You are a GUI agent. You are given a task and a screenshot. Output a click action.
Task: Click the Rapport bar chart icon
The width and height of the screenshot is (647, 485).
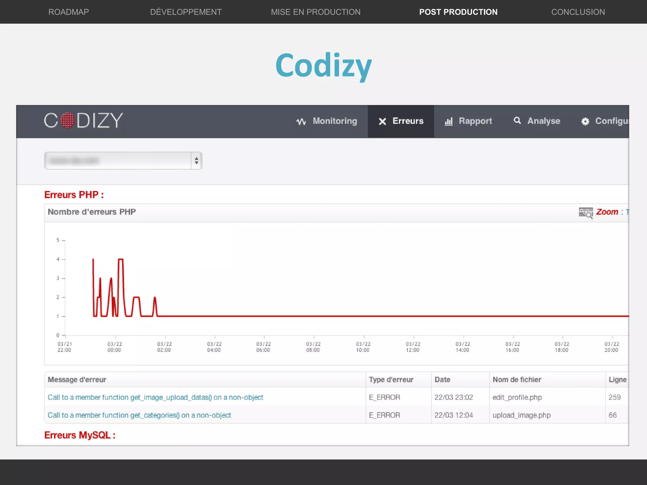pos(449,122)
